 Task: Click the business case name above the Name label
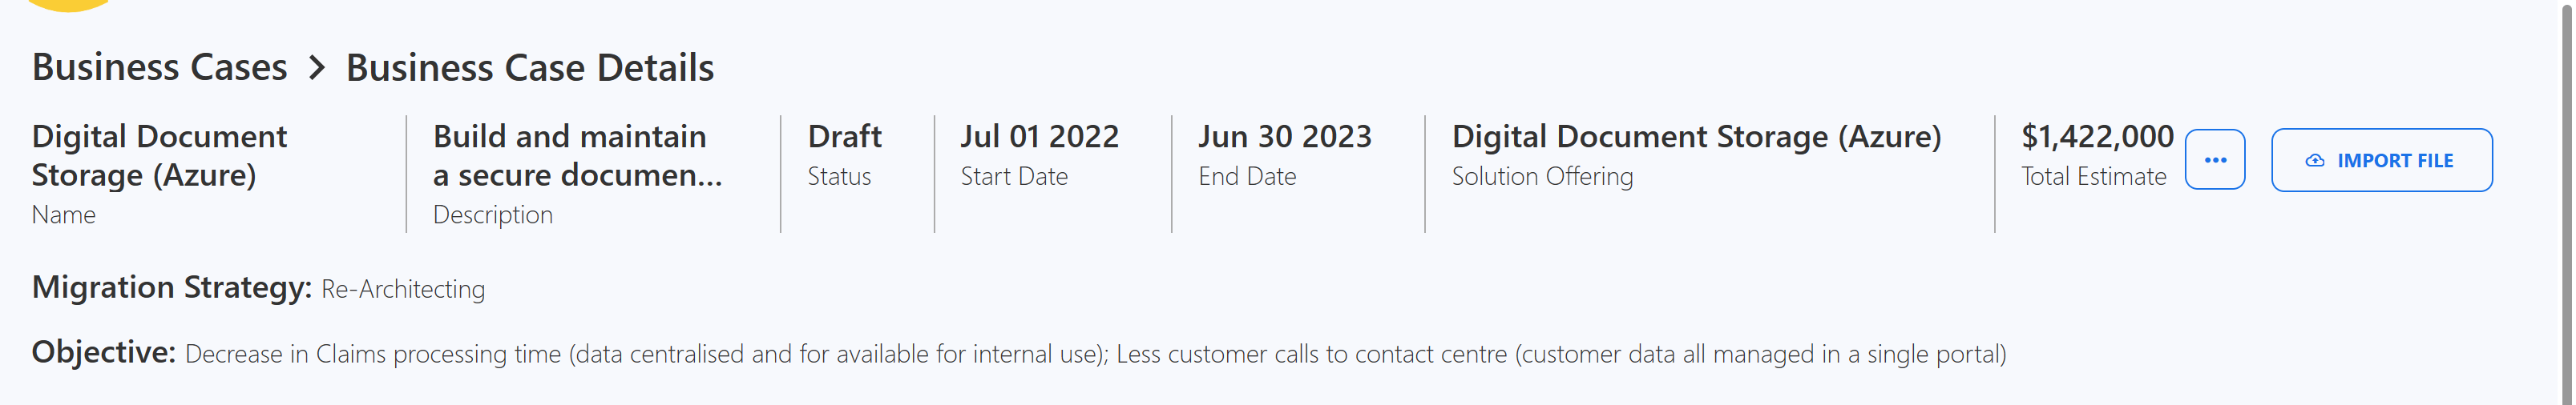pyautogui.click(x=159, y=155)
